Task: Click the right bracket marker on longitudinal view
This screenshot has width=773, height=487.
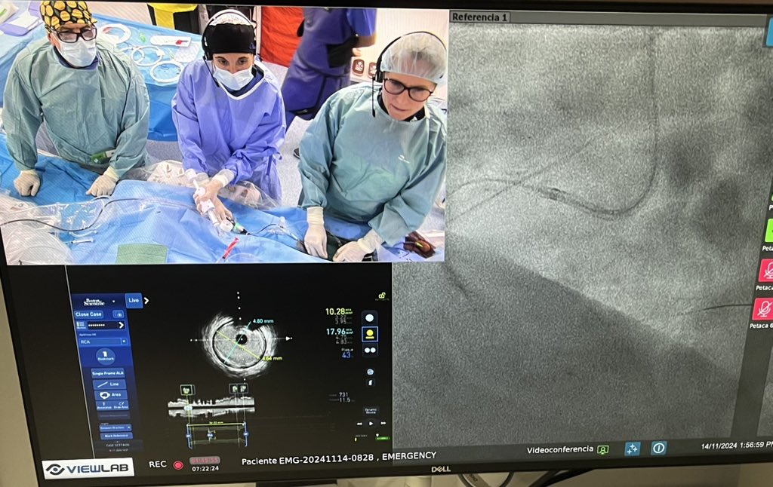Action: (246, 434)
